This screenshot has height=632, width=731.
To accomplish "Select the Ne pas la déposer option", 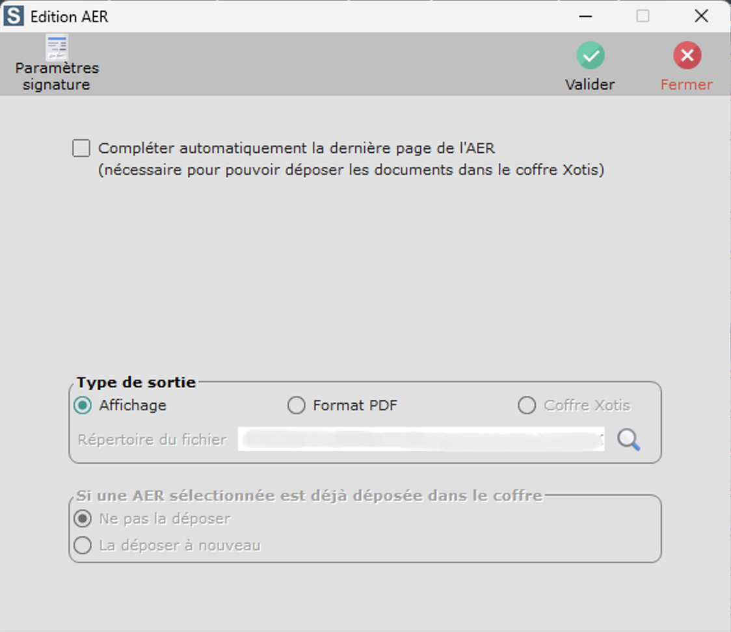I will coord(83,519).
